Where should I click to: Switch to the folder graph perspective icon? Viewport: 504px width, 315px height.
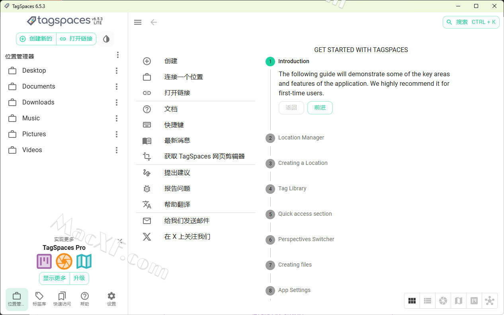[x=490, y=301]
